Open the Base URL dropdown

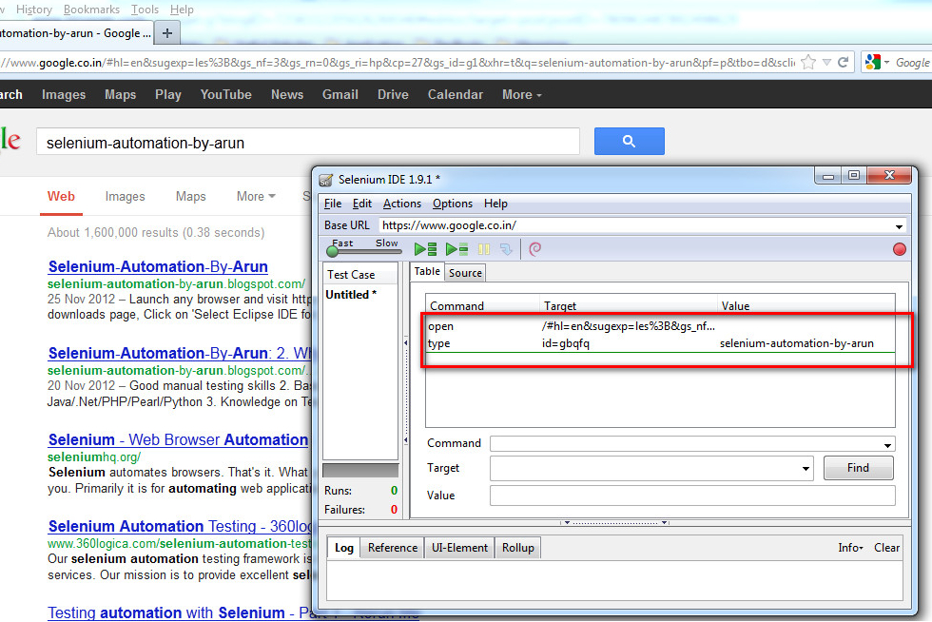click(x=898, y=225)
